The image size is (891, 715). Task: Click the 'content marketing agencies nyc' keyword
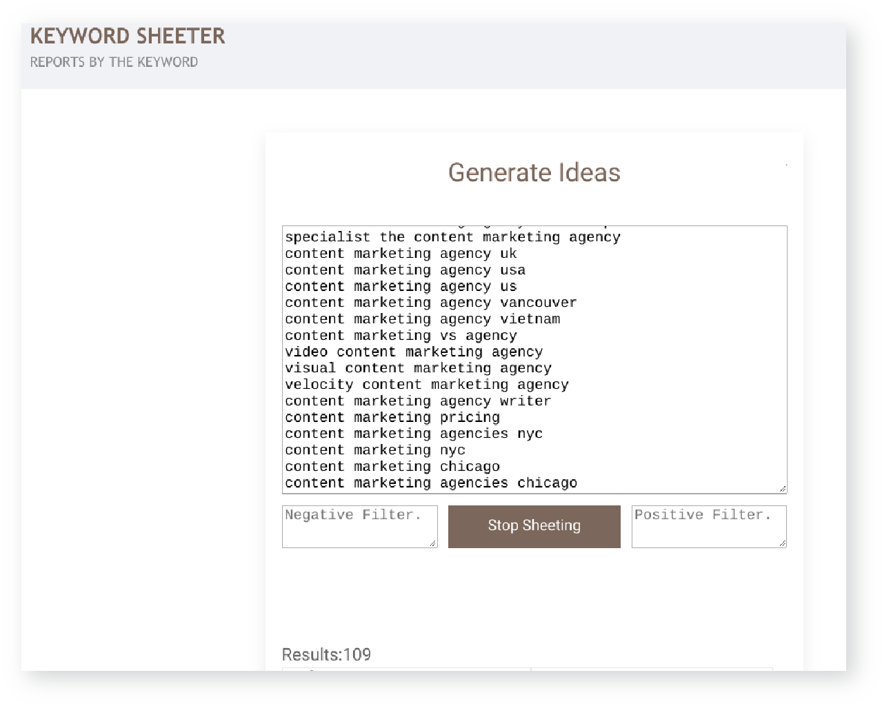point(413,434)
